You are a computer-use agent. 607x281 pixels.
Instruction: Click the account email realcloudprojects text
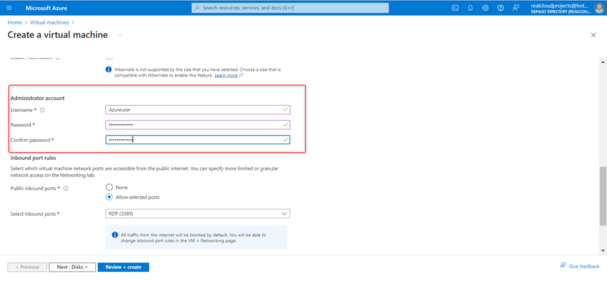560,6
